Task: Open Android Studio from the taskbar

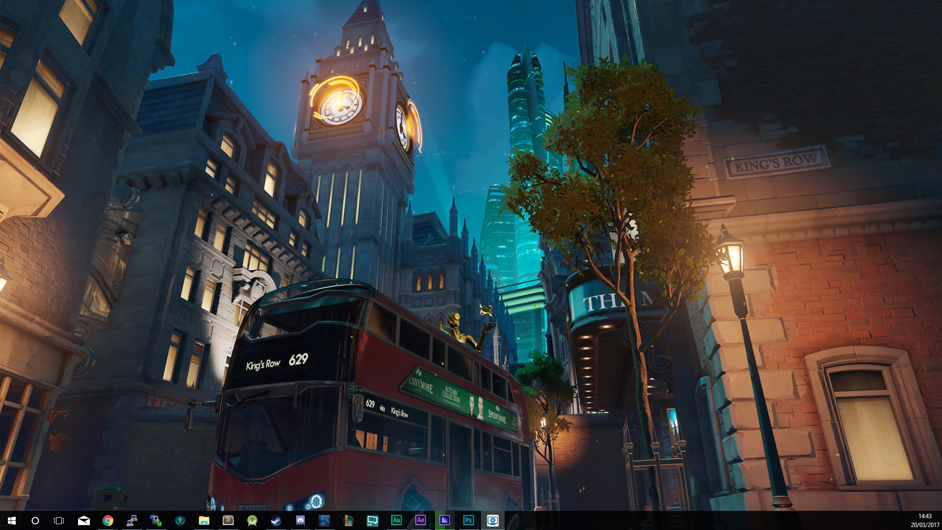Action: pyautogui.click(x=252, y=521)
